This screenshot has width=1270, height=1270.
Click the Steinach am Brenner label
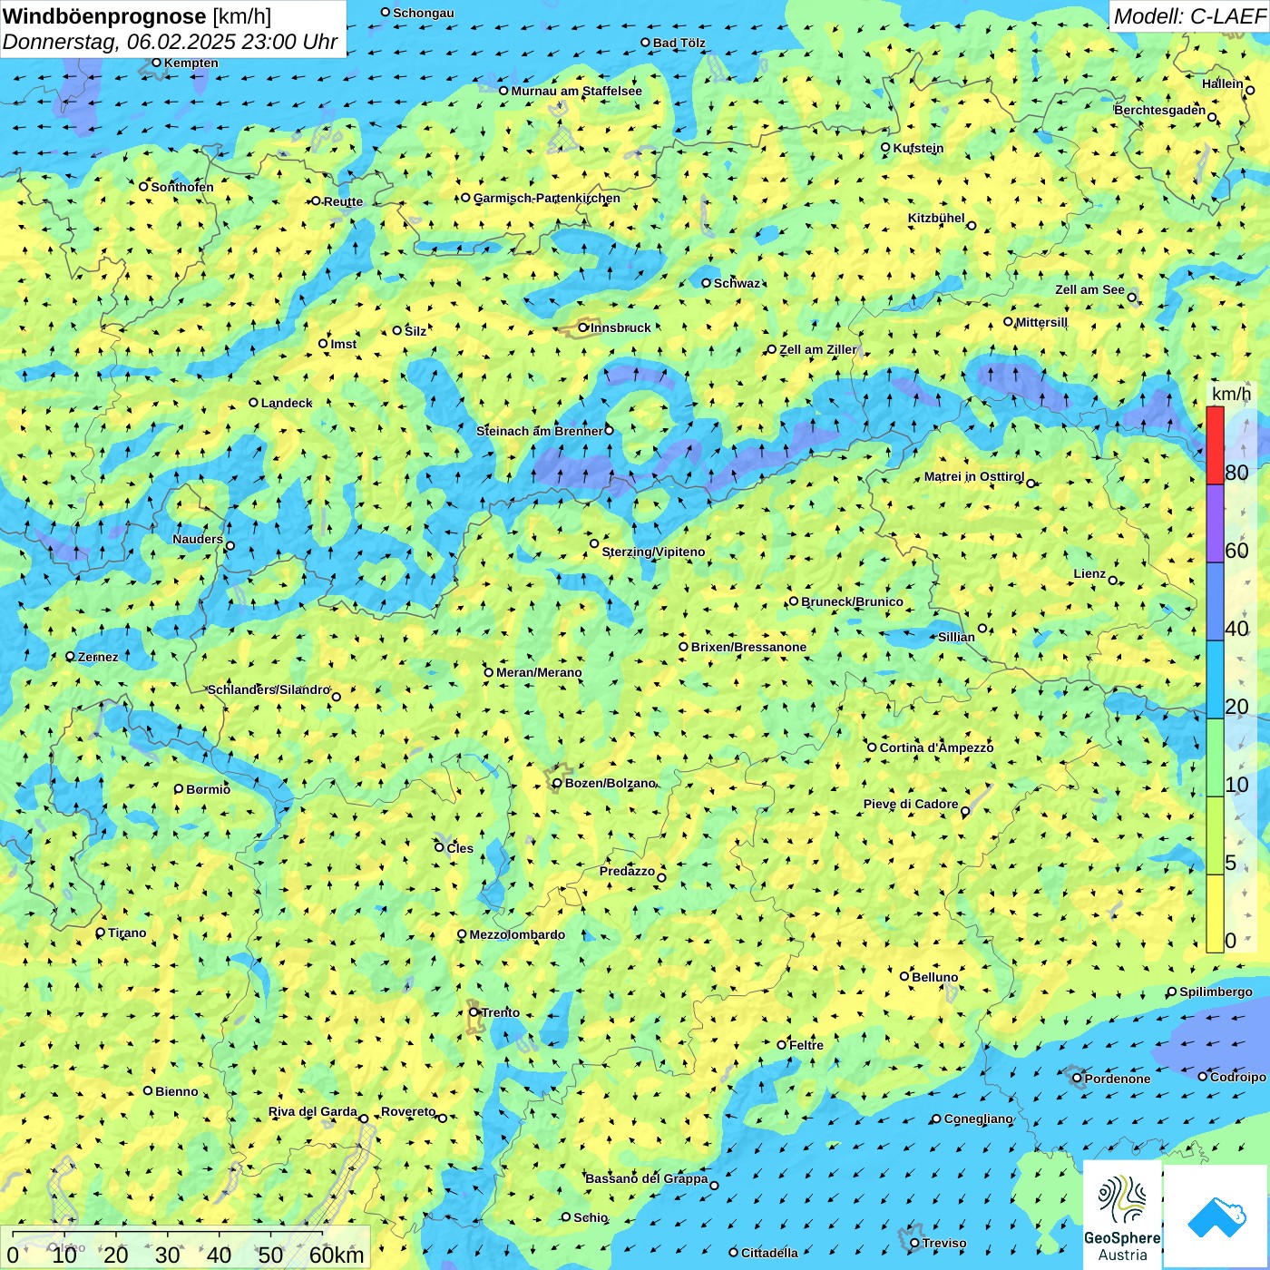(540, 431)
